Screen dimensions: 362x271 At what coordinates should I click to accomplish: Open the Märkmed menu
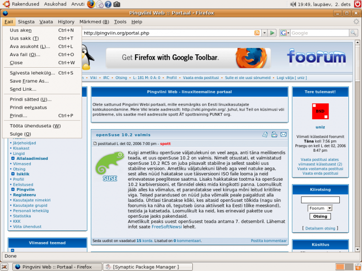pyautogui.click(x=94, y=22)
